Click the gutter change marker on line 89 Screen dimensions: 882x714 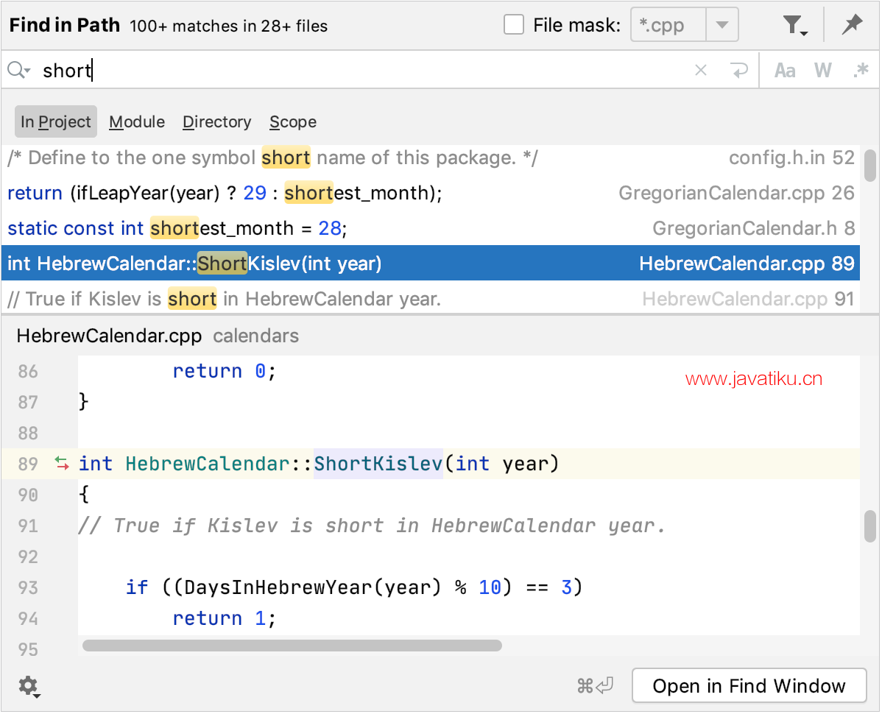coord(62,464)
